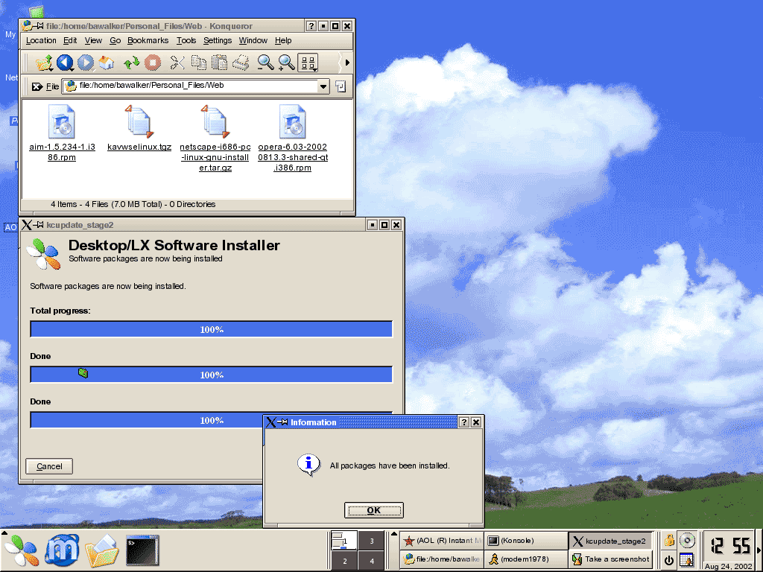The width and height of the screenshot is (763, 572).
Task: Open the Bookmarks menu
Action: pos(148,40)
